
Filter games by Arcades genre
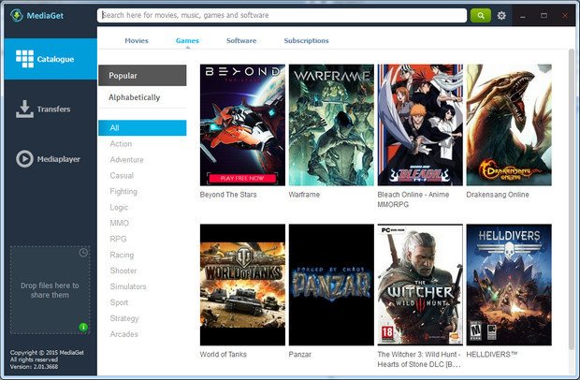pyautogui.click(x=123, y=334)
